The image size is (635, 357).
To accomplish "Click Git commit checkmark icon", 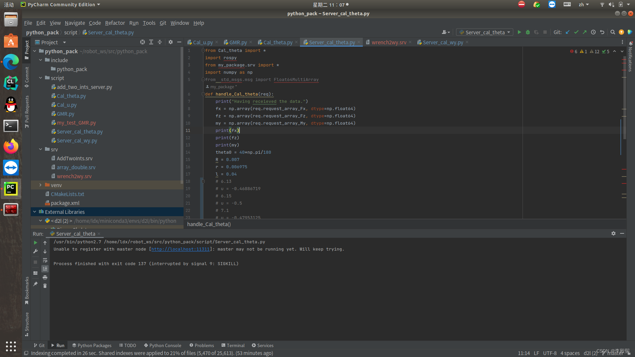I will coord(576,32).
